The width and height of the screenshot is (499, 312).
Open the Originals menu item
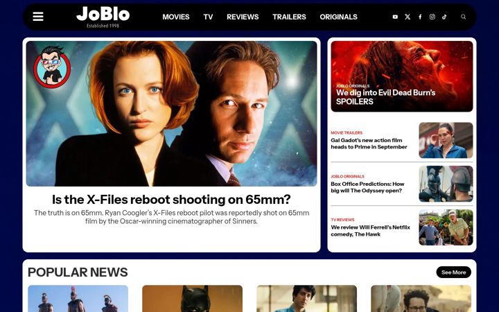[338, 17]
